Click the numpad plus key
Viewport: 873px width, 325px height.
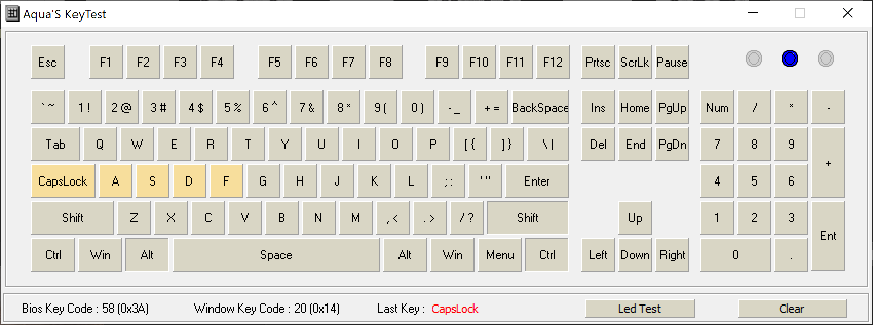[x=828, y=163]
